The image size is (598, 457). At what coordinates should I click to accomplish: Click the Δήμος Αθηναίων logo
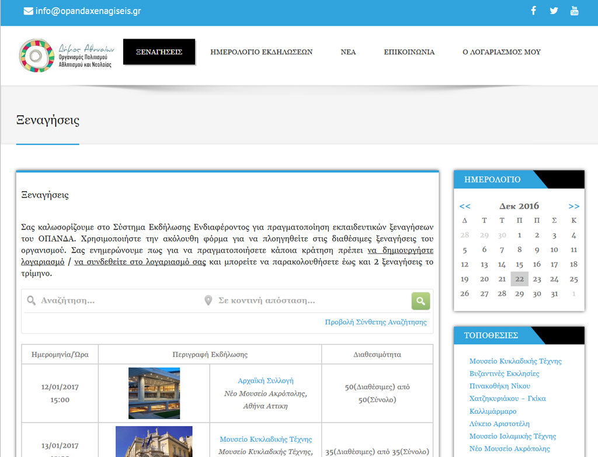66,55
